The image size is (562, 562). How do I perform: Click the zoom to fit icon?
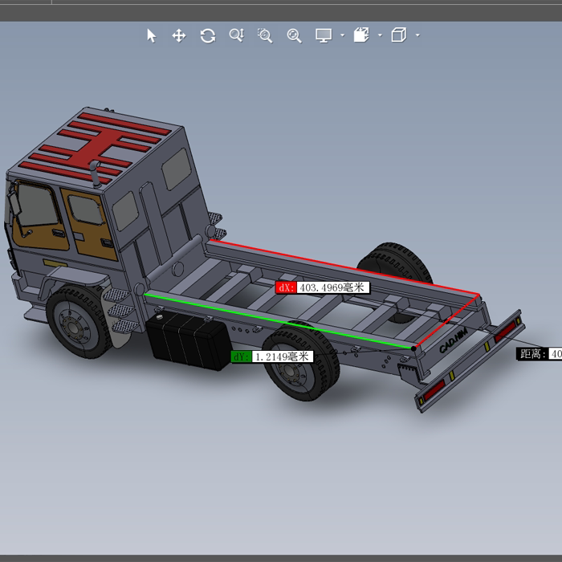pos(295,36)
